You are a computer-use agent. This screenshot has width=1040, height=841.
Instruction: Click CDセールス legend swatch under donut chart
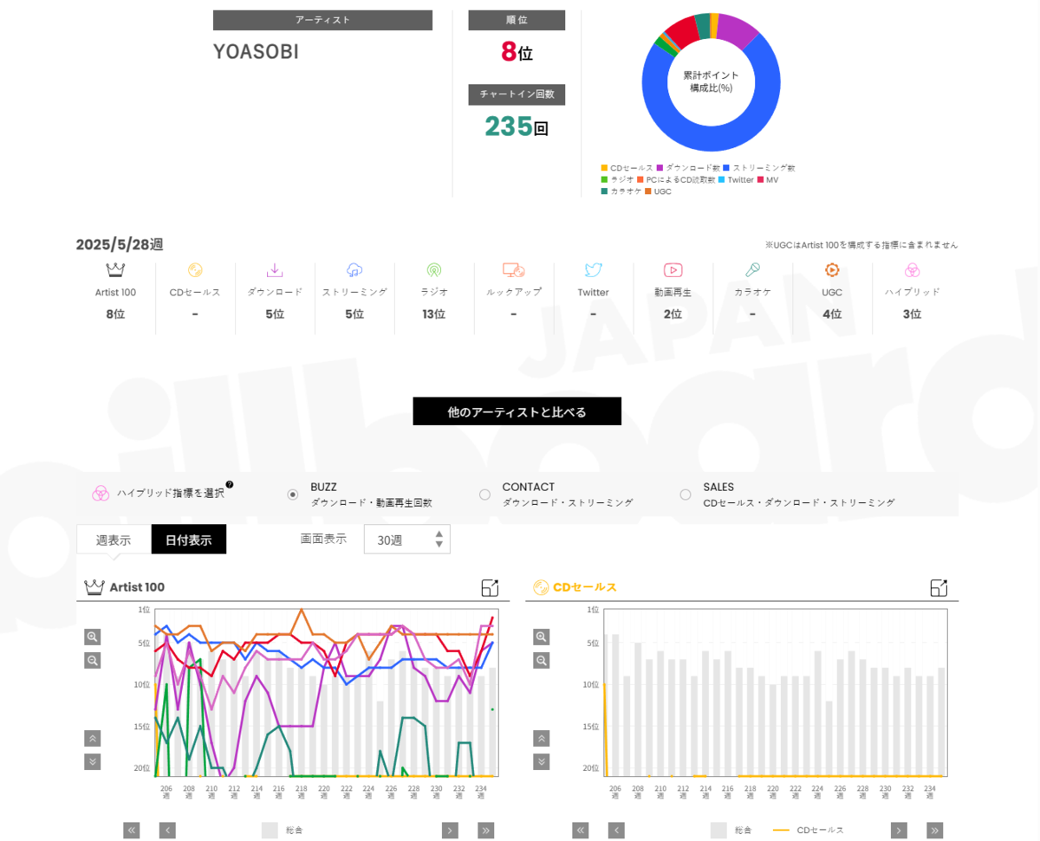click(604, 168)
